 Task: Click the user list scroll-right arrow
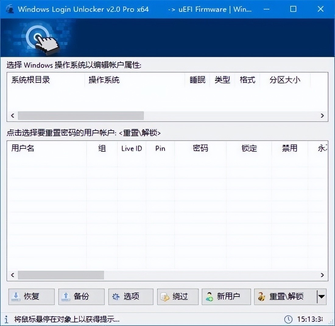click(323, 275)
